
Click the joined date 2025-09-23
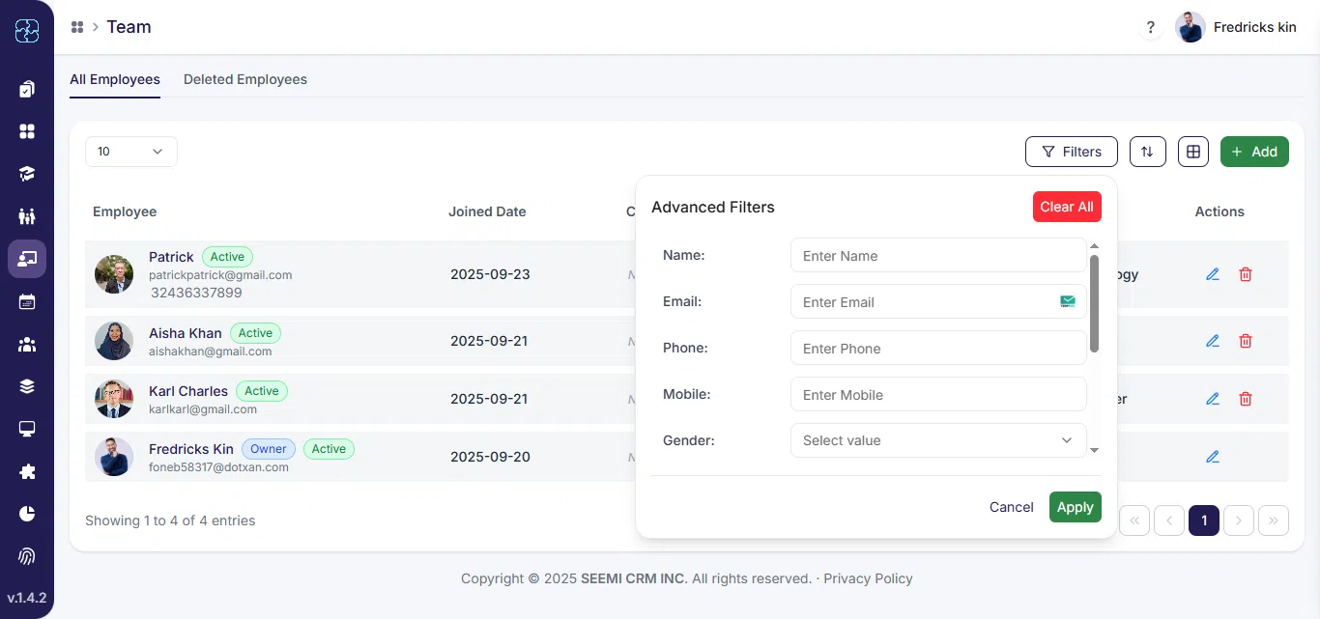click(x=490, y=274)
